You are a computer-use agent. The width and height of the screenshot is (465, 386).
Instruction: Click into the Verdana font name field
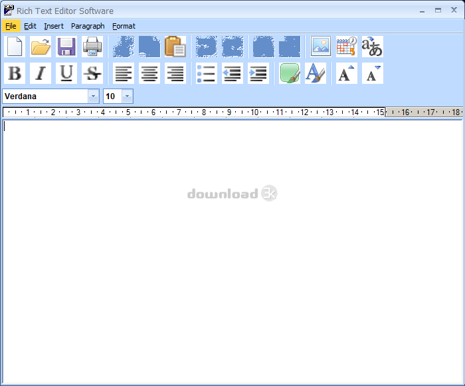(x=45, y=96)
